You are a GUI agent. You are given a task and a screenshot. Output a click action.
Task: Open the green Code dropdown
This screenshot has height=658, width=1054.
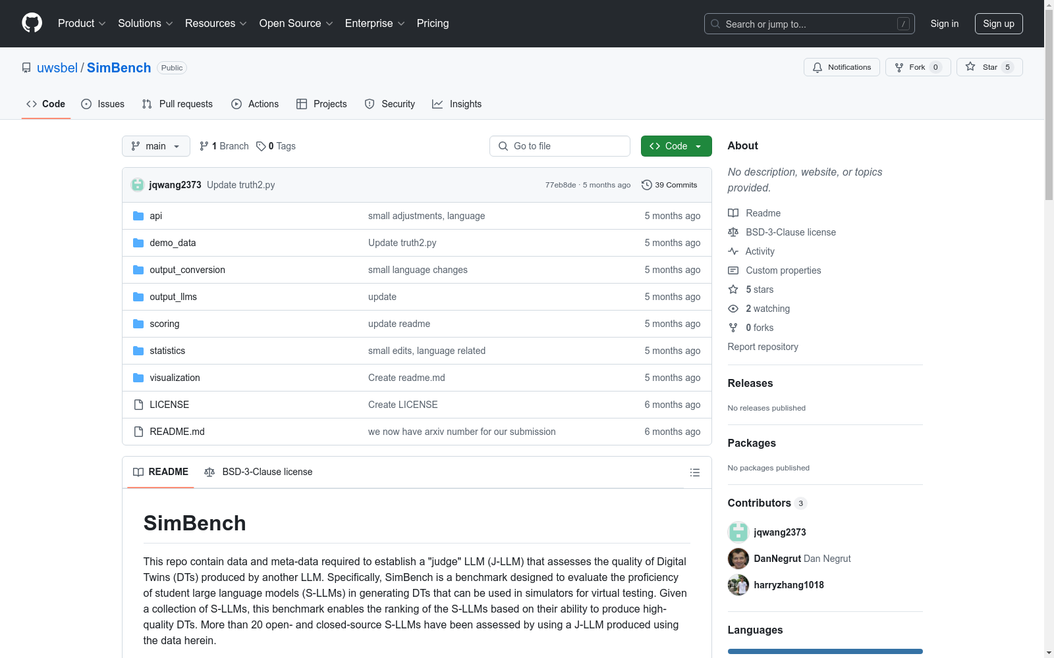tap(676, 146)
